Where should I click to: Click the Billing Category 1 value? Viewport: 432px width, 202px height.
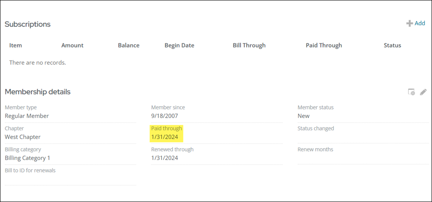27,158
